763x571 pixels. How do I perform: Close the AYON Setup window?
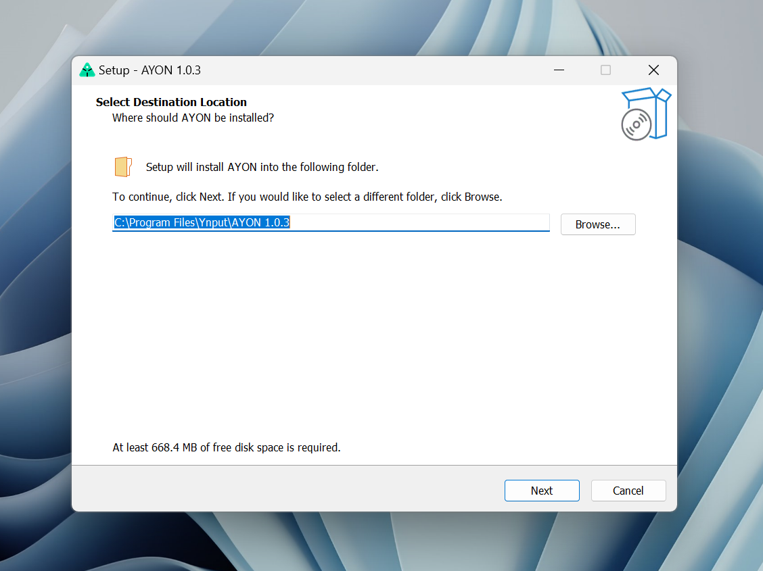[653, 70]
